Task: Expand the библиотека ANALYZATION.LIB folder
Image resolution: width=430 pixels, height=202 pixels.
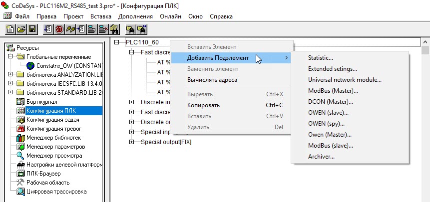Action: pos(11,75)
